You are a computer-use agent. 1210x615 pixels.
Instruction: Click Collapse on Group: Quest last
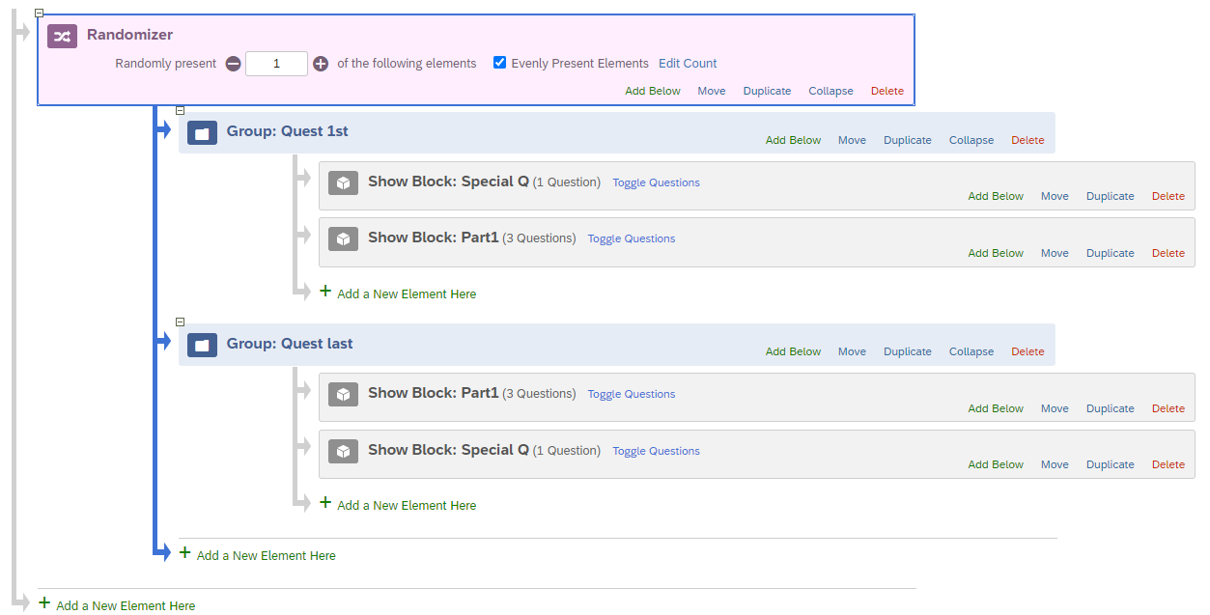(x=971, y=351)
